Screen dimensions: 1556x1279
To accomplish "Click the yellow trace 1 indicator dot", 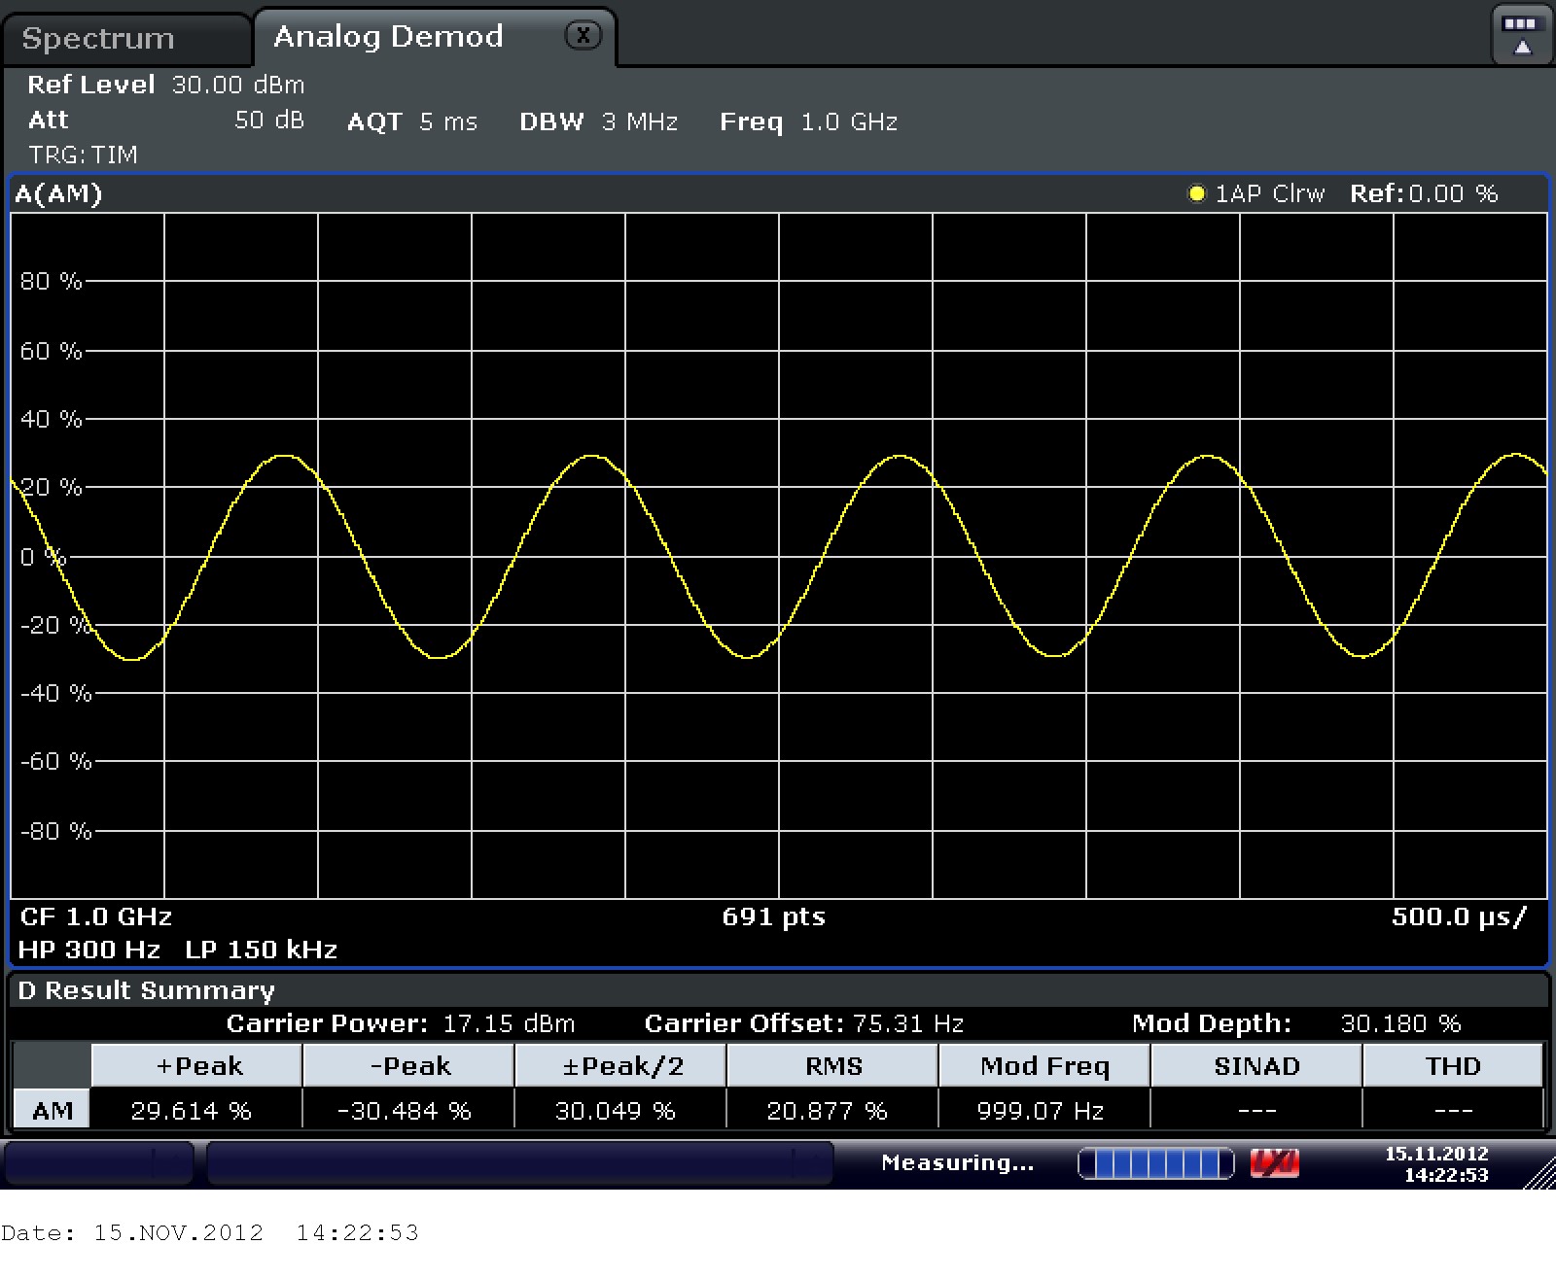I will point(1196,193).
